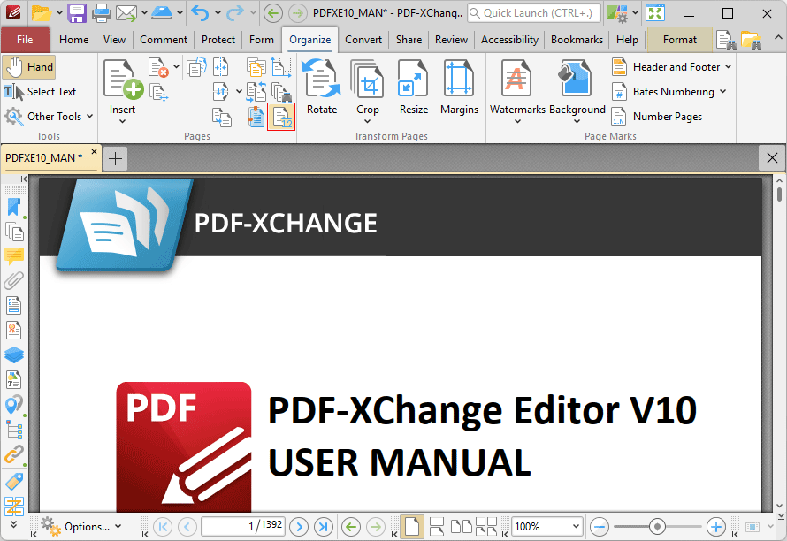This screenshot has width=787, height=541.
Task: Toggle single page layout view
Action: pyautogui.click(x=412, y=526)
